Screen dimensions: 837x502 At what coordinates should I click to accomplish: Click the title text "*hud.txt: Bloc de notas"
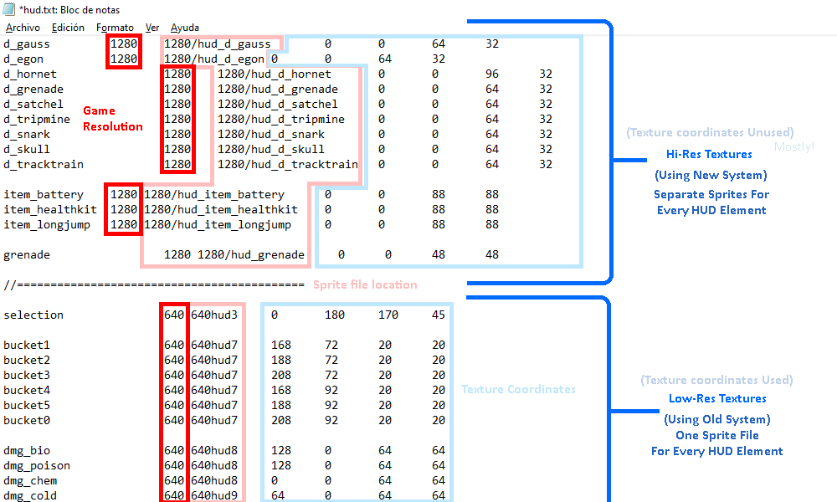(69, 9)
